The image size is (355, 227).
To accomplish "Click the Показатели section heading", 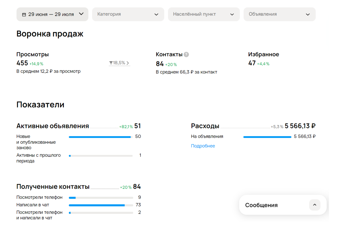I will (40, 104).
